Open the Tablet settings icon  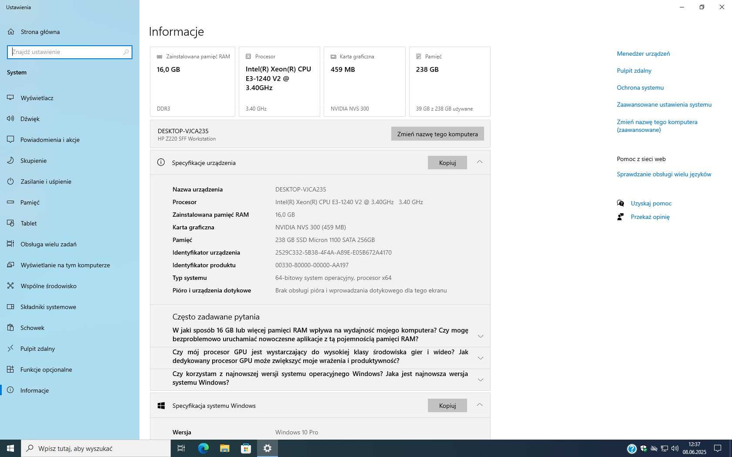[10, 223]
